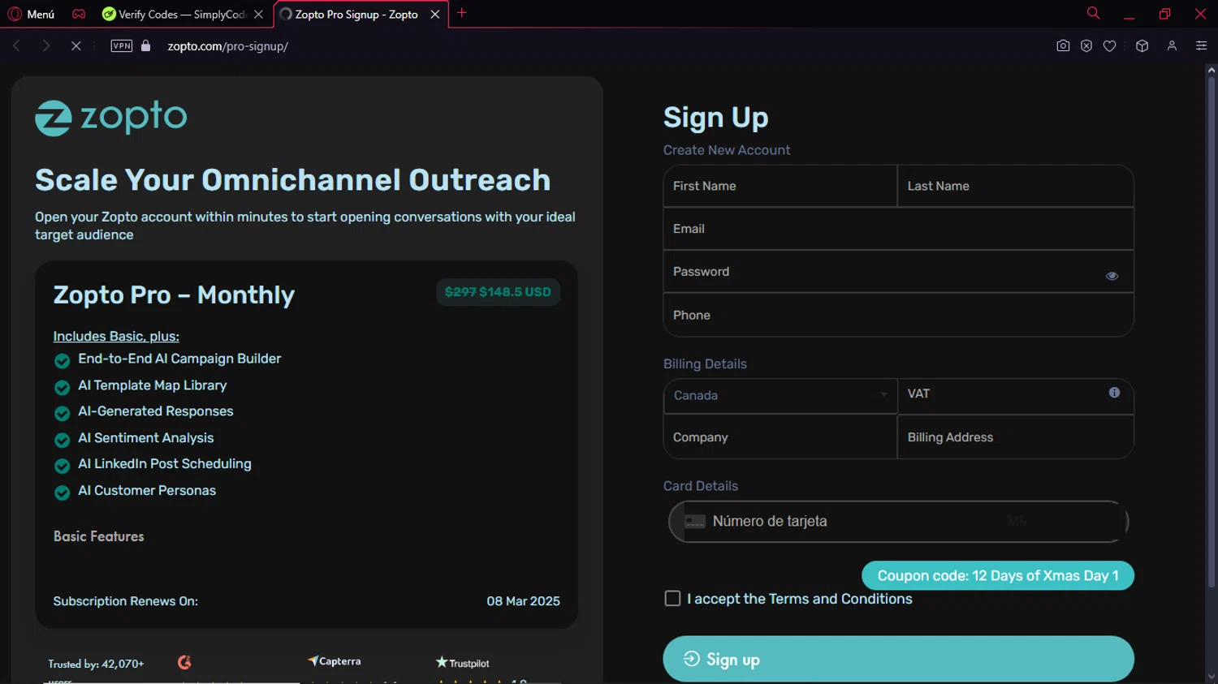This screenshot has height=684, width=1218.
Task: Close the Verify Codes tab
Action: pyautogui.click(x=259, y=14)
